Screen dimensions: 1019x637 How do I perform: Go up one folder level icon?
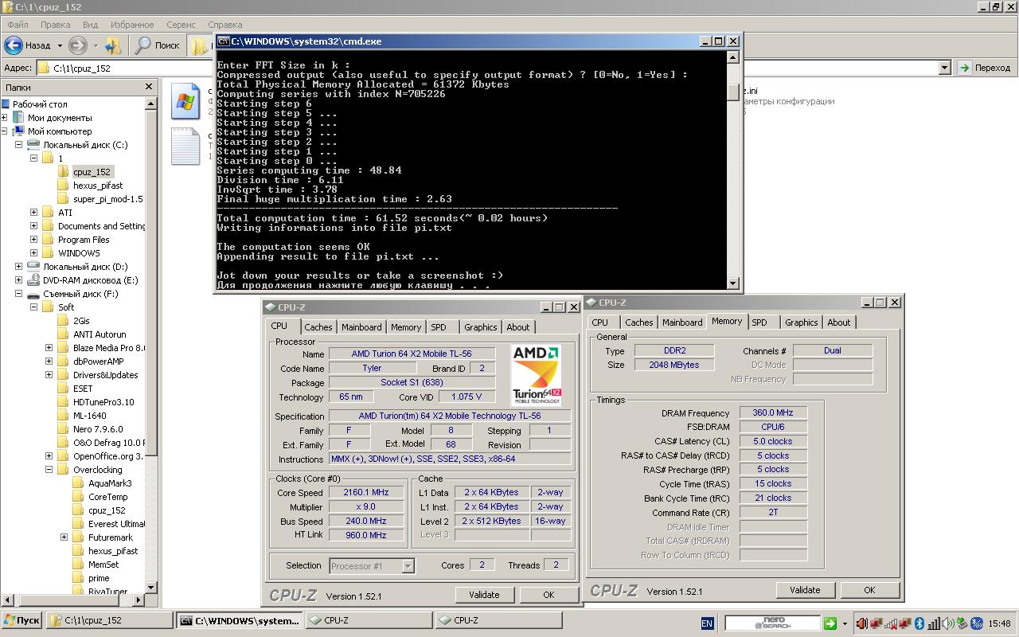(x=113, y=45)
